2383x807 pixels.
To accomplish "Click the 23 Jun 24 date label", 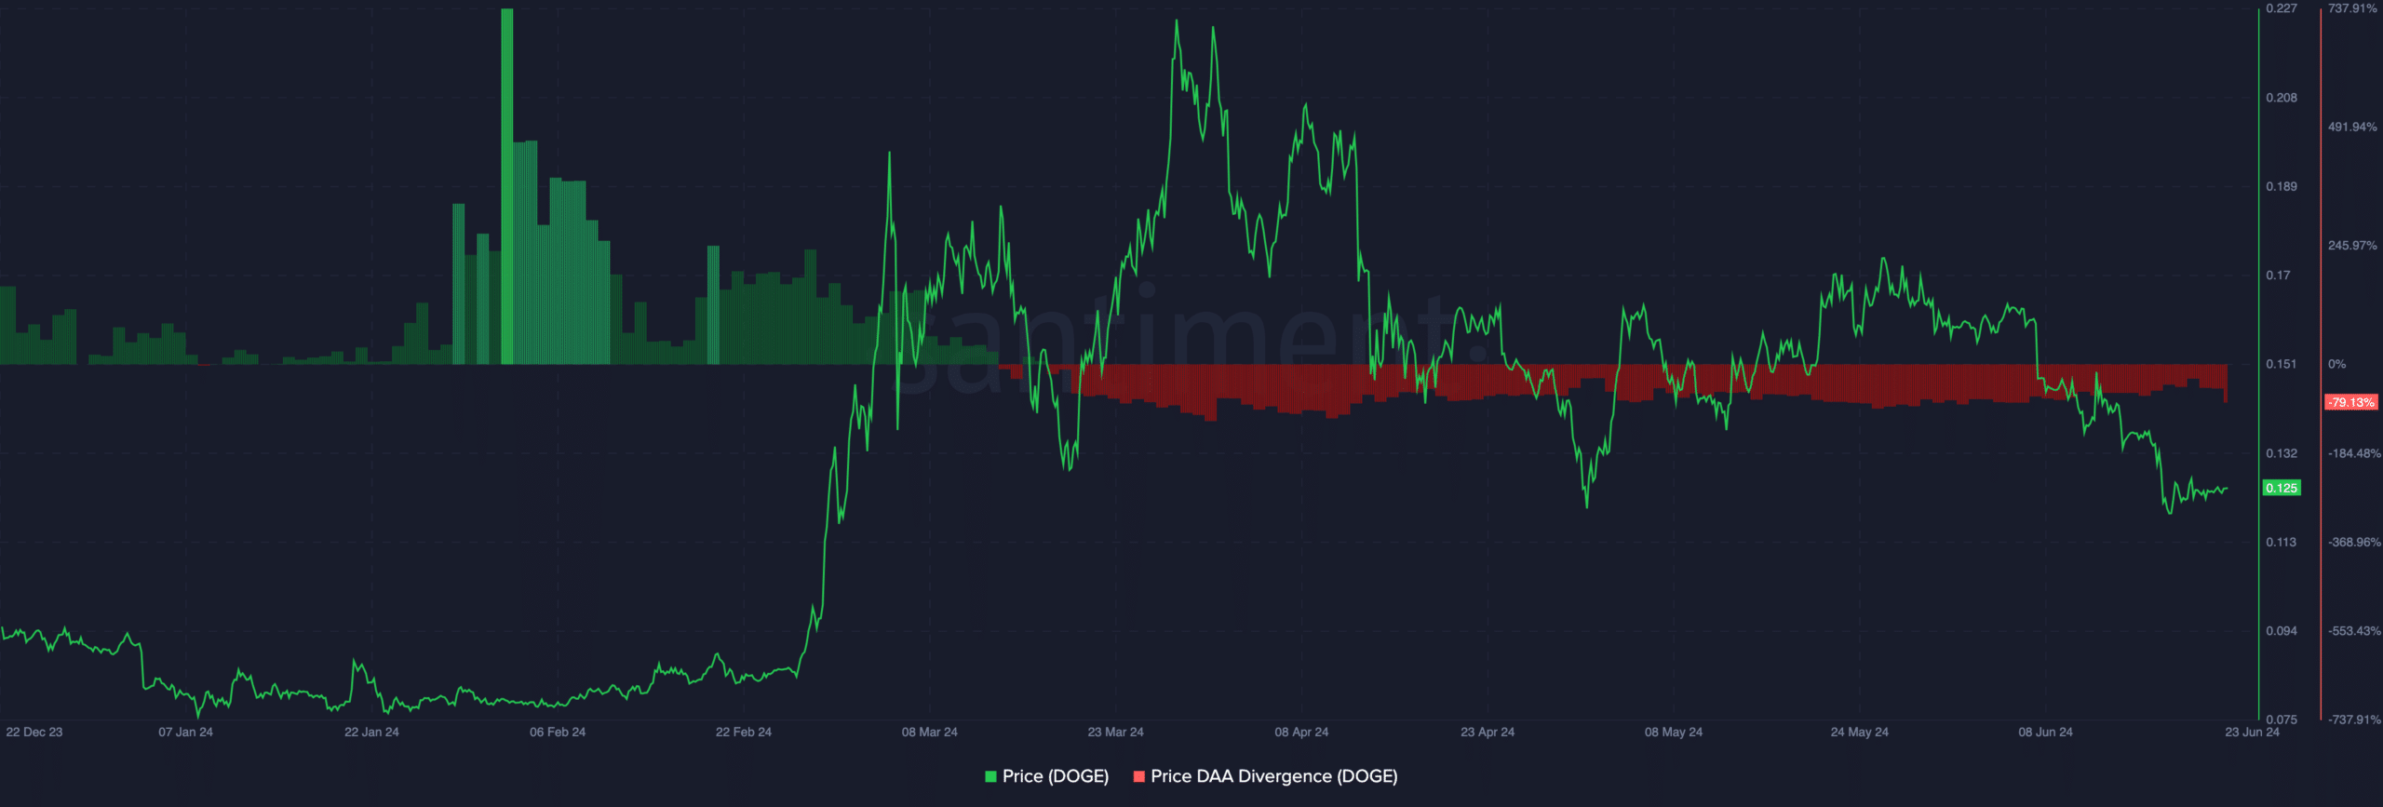I will point(2252,733).
